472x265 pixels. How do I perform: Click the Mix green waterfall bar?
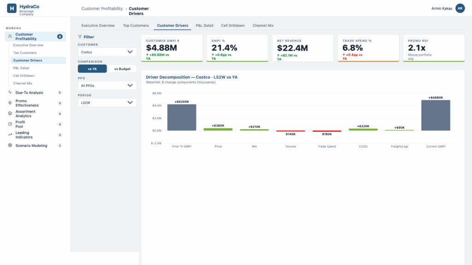pyautogui.click(x=254, y=130)
